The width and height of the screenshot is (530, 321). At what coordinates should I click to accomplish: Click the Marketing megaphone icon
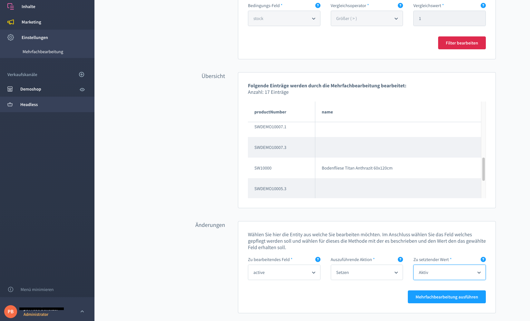pos(11,22)
